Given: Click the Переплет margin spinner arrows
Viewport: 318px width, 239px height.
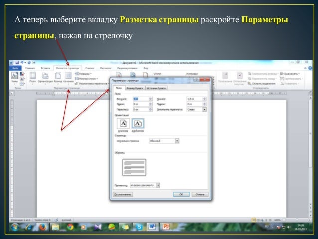Looking at the screenshot, I should click(x=151, y=109).
